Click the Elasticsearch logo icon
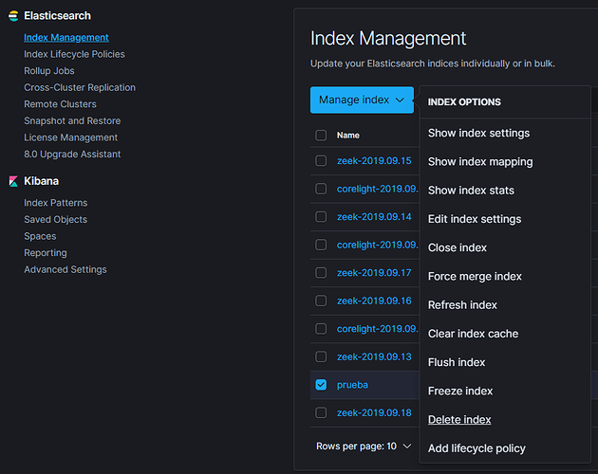The image size is (598, 474). [13, 16]
